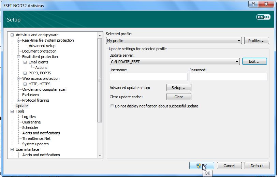Confirm settings with the OK button
The width and height of the screenshot is (277, 177).
click(x=202, y=166)
